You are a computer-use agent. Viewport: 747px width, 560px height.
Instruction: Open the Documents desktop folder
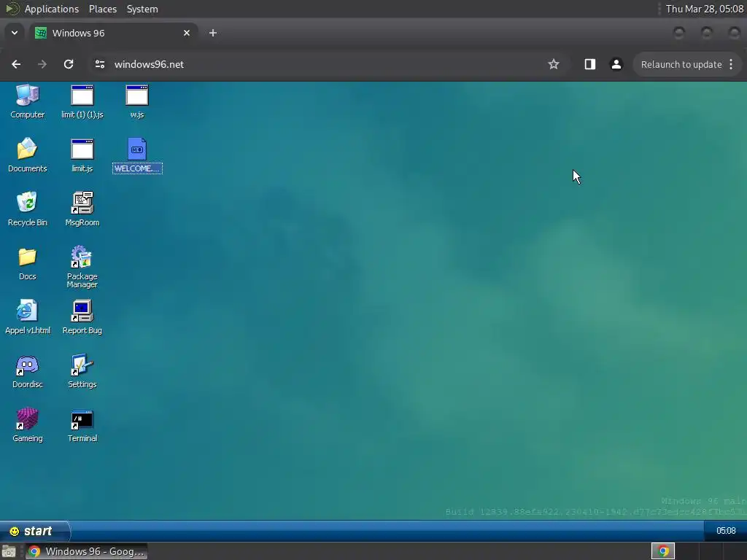(28, 155)
